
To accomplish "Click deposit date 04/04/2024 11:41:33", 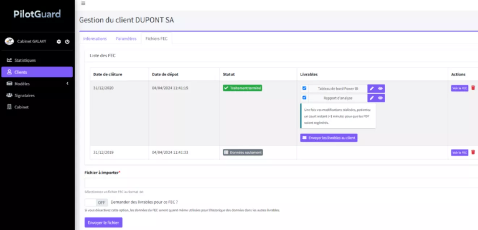I will click(170, 152).
